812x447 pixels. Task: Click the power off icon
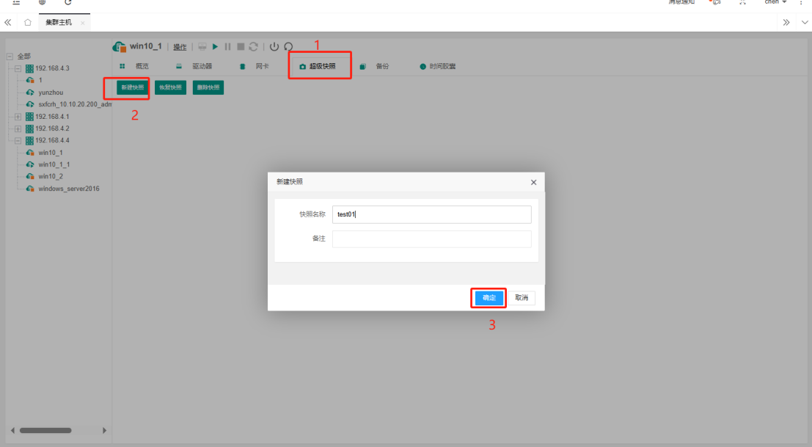pos(274,47)
